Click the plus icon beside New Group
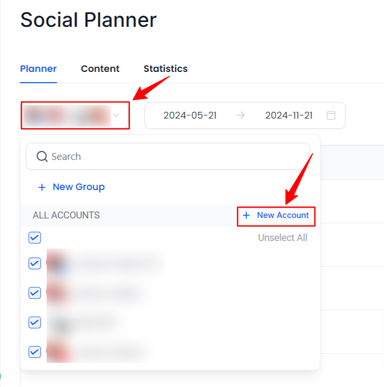Image resolution: width=384 pixels, height=387 pixels. (42, 187)
